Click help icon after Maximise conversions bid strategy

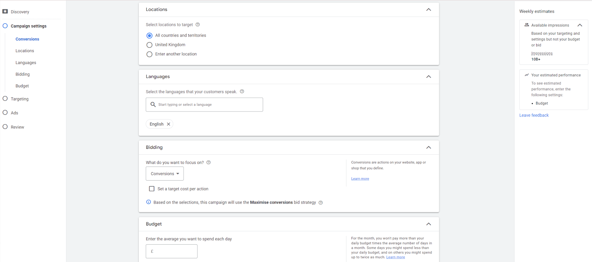point(321,203)
